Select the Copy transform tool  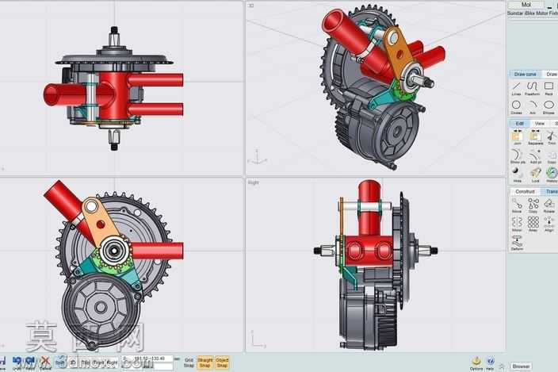tap(533, 205)
